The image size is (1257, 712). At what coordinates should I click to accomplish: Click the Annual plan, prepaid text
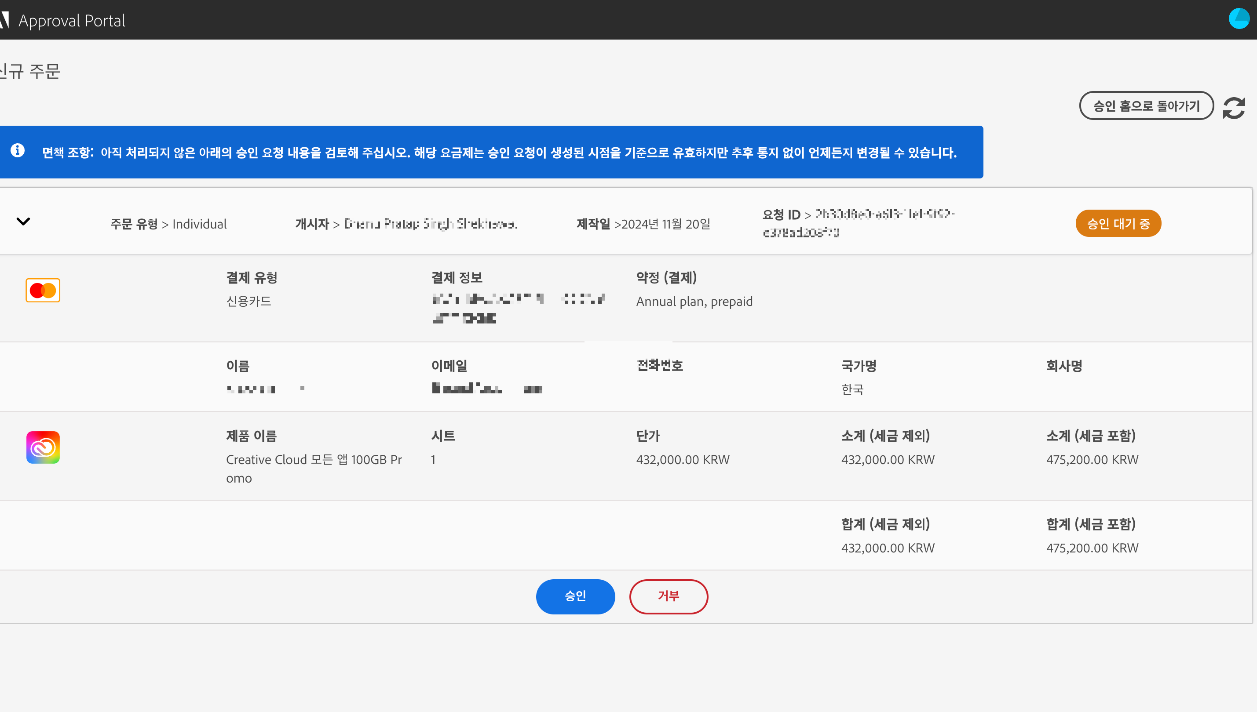694,301
